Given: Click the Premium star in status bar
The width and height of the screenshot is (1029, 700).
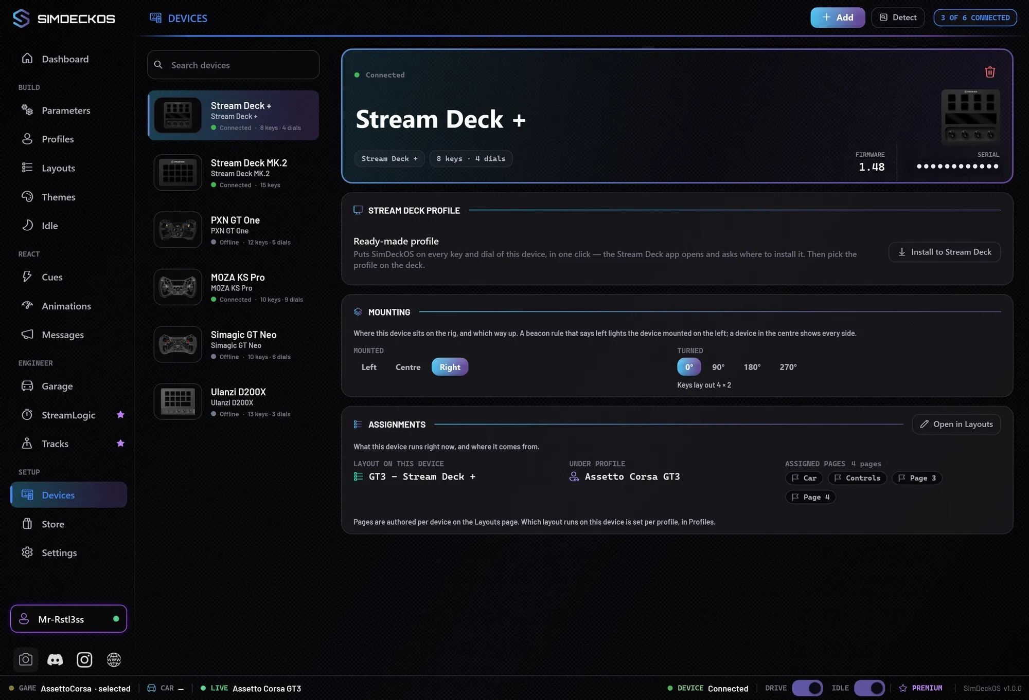Looking at the screenshot, I should point(902,688).
